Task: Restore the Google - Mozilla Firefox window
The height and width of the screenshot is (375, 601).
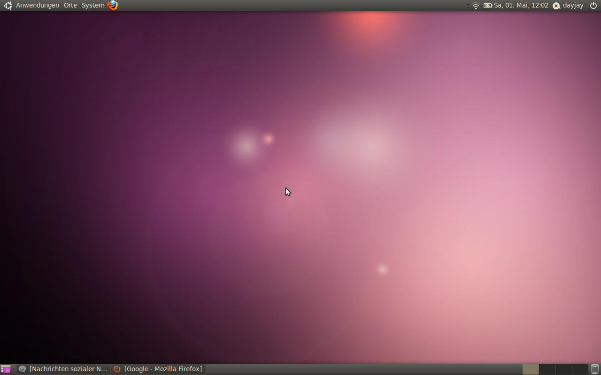Action: (158, 369)
